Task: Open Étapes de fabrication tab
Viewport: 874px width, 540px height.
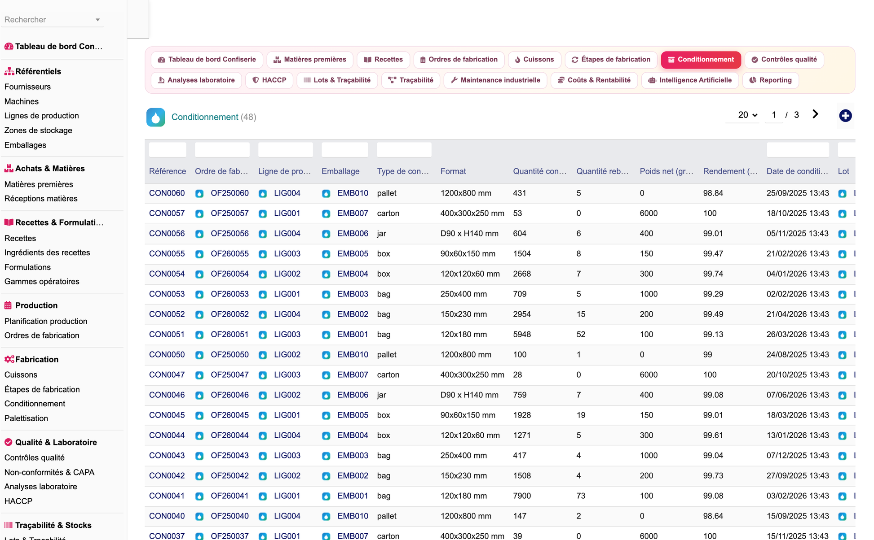Action: click(x=611, y=60)
